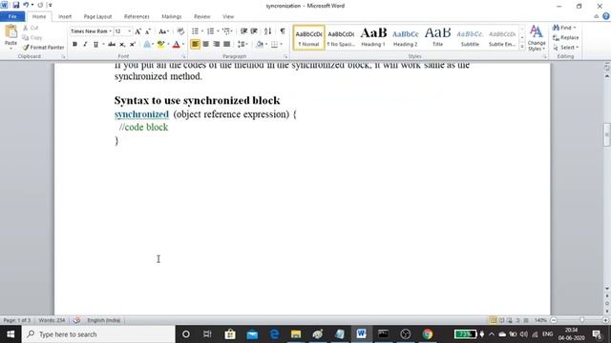Toggle Bold formatting
611x343 pixels.
tap(74, 45)
